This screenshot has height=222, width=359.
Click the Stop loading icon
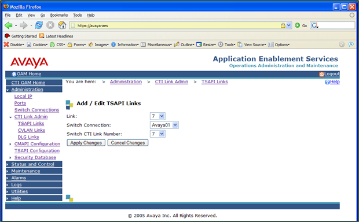pyautogui.click(x=50, y=25)
